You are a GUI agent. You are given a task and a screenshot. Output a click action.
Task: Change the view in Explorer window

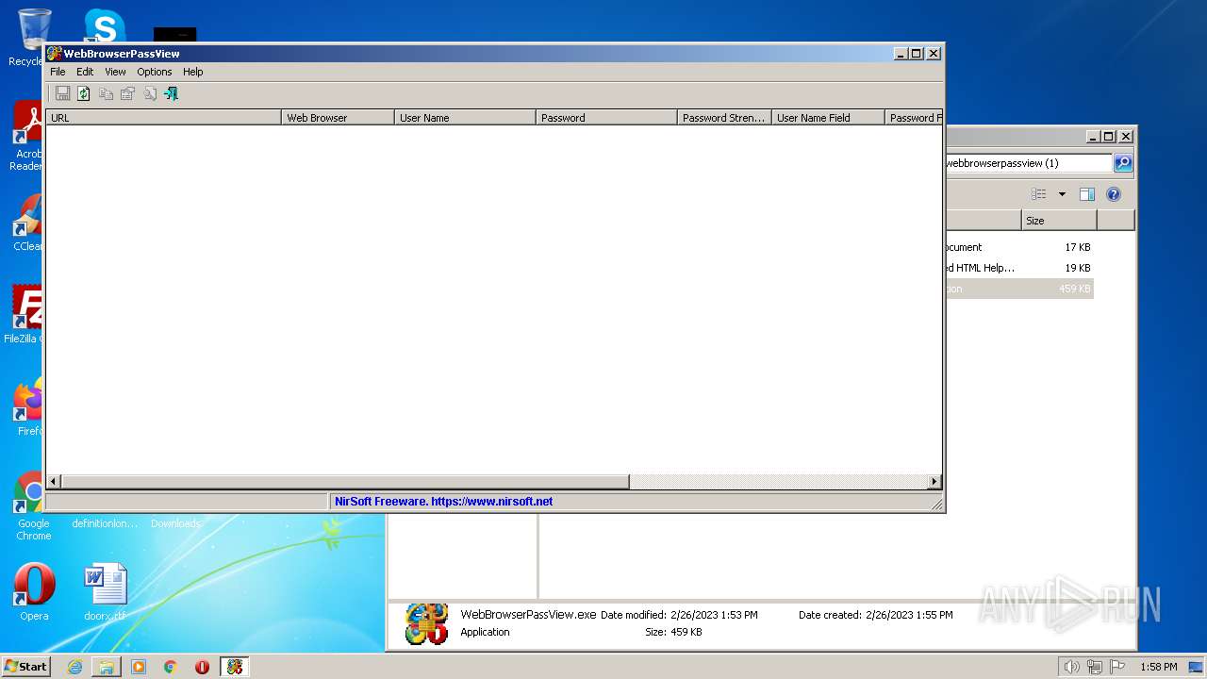(1038, 194)
